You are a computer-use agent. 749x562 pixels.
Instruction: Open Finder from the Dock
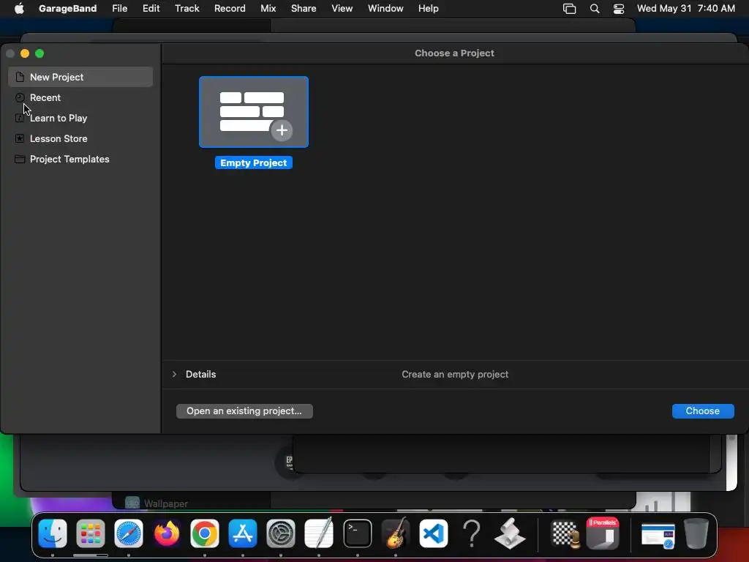[53, 533]
